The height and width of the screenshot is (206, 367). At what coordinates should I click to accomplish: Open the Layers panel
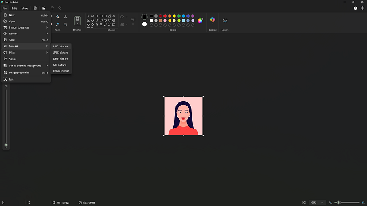click(225, 21)
